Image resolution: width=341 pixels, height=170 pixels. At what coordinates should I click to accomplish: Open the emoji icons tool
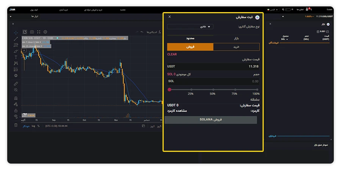(x=16, y=76)
